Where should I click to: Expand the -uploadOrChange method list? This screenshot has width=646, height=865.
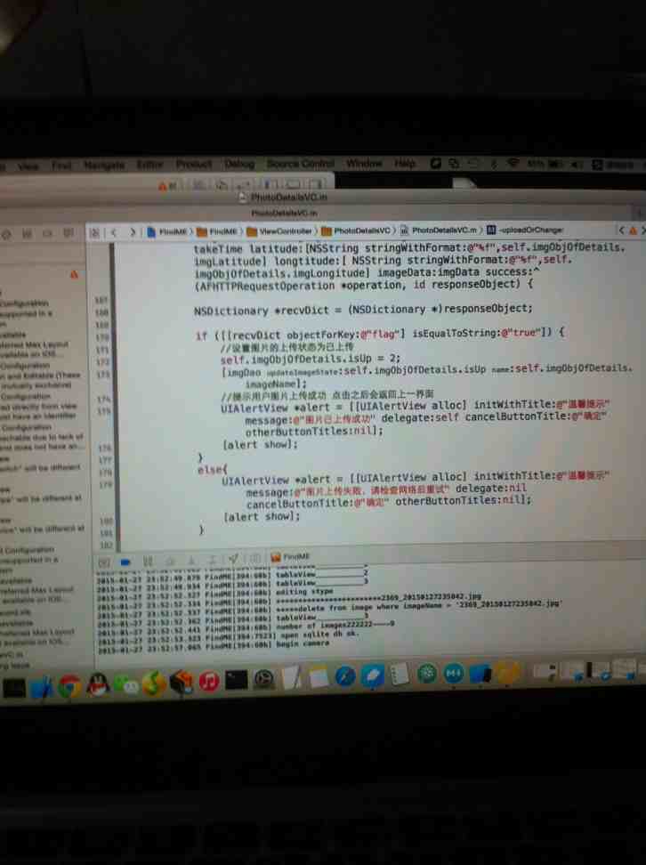click(x=529, y=230)
